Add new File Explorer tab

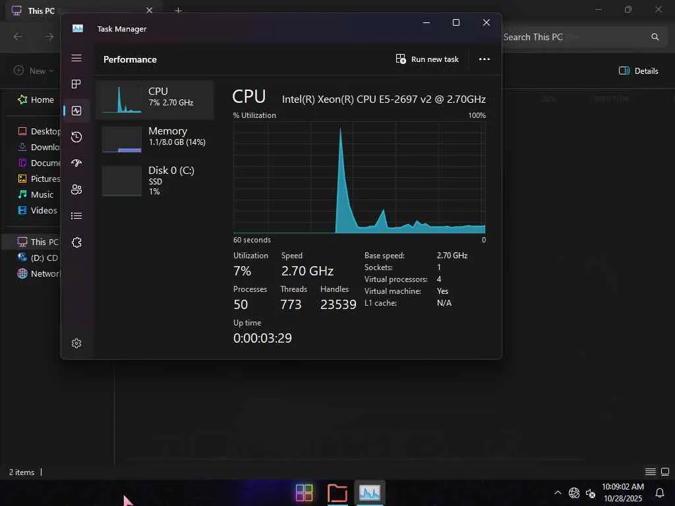178,11
